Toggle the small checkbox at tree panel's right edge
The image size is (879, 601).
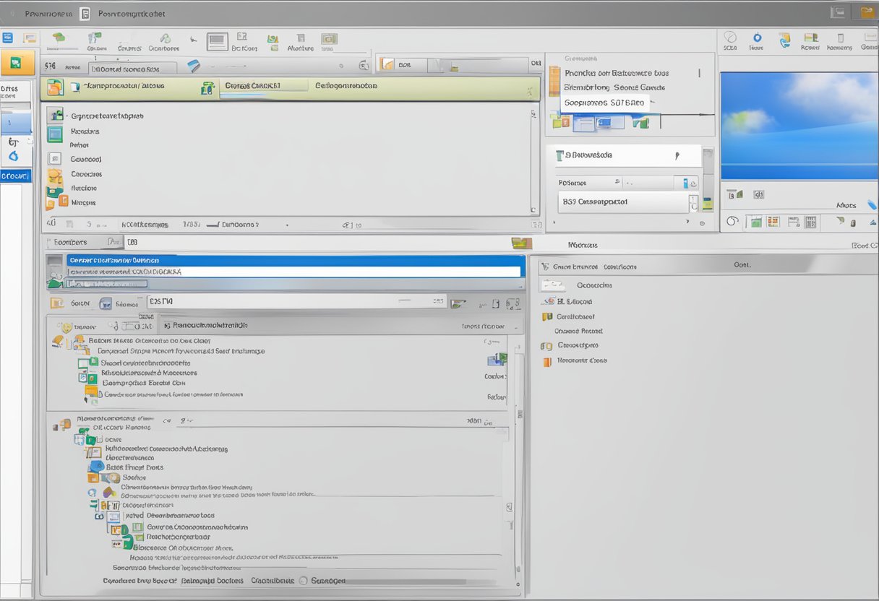[508, 507]
